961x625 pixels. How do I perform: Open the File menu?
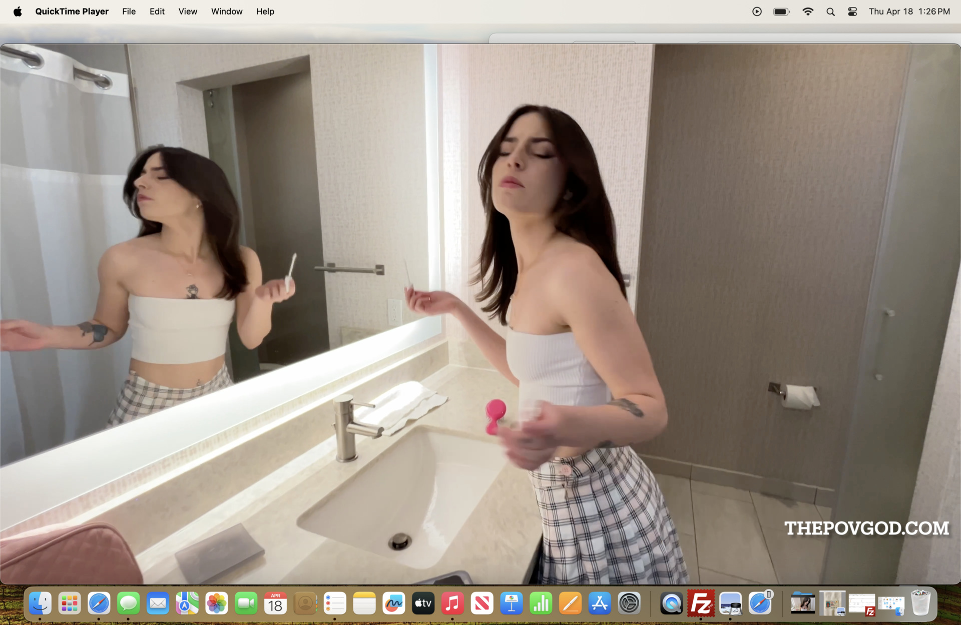[129, 12]
